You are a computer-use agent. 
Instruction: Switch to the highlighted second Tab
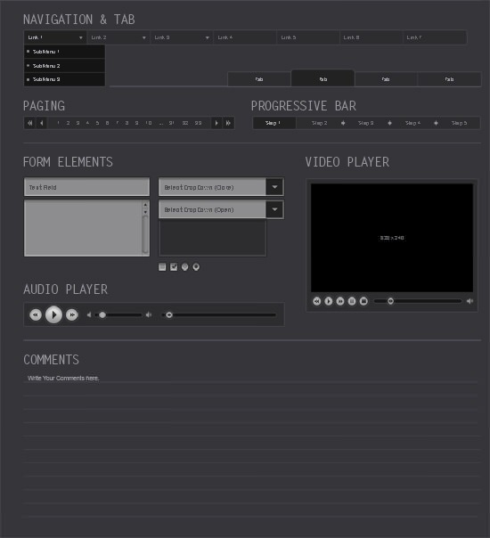(323, 78)
